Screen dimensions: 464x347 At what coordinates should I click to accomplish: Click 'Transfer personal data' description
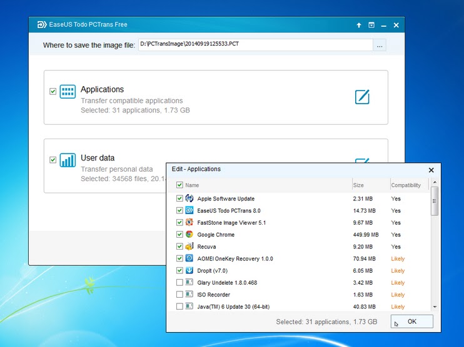[116, 169]
